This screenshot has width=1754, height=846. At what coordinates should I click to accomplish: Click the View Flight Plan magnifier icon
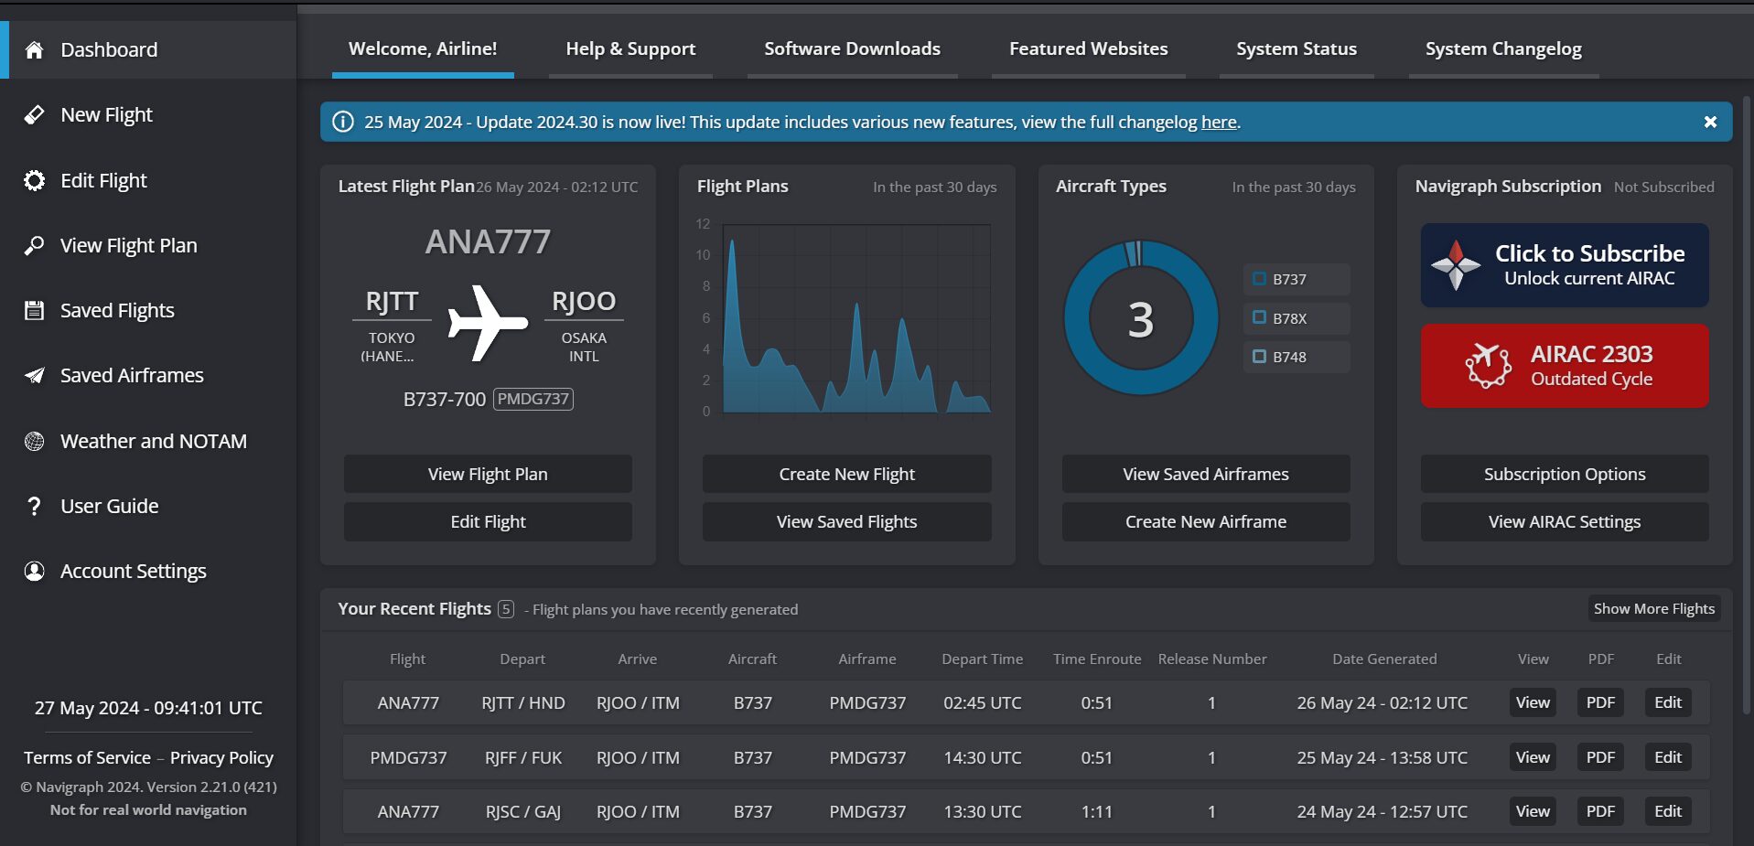34,246
